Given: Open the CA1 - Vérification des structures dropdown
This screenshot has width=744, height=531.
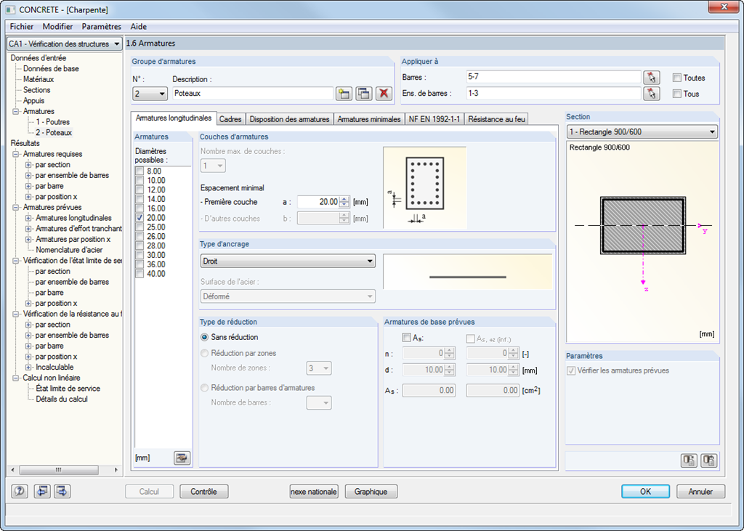Looking at the screenshot, I should tap(65, 44).
